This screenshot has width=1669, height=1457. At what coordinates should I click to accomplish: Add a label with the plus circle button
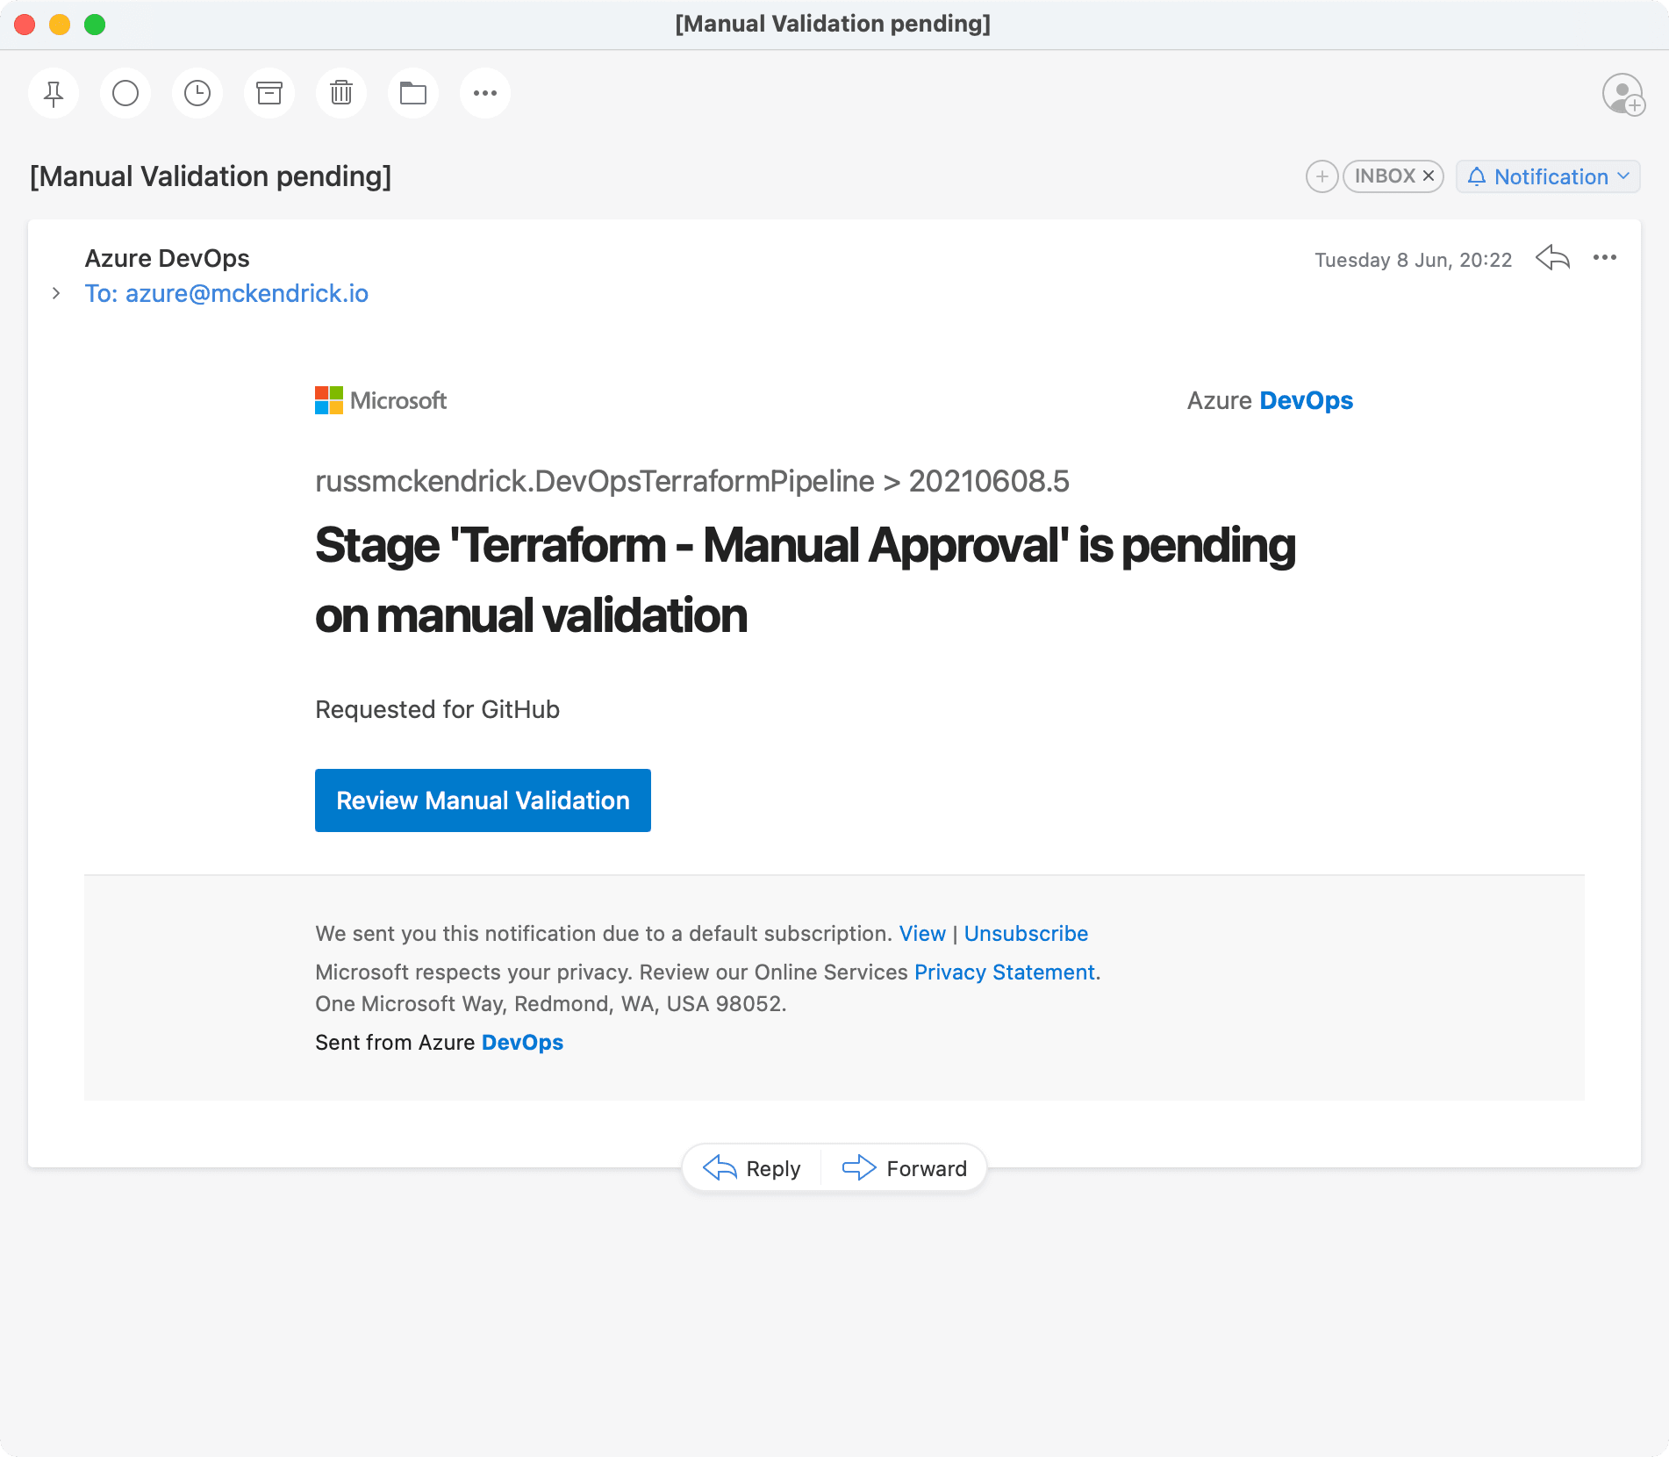[1322, 176]
